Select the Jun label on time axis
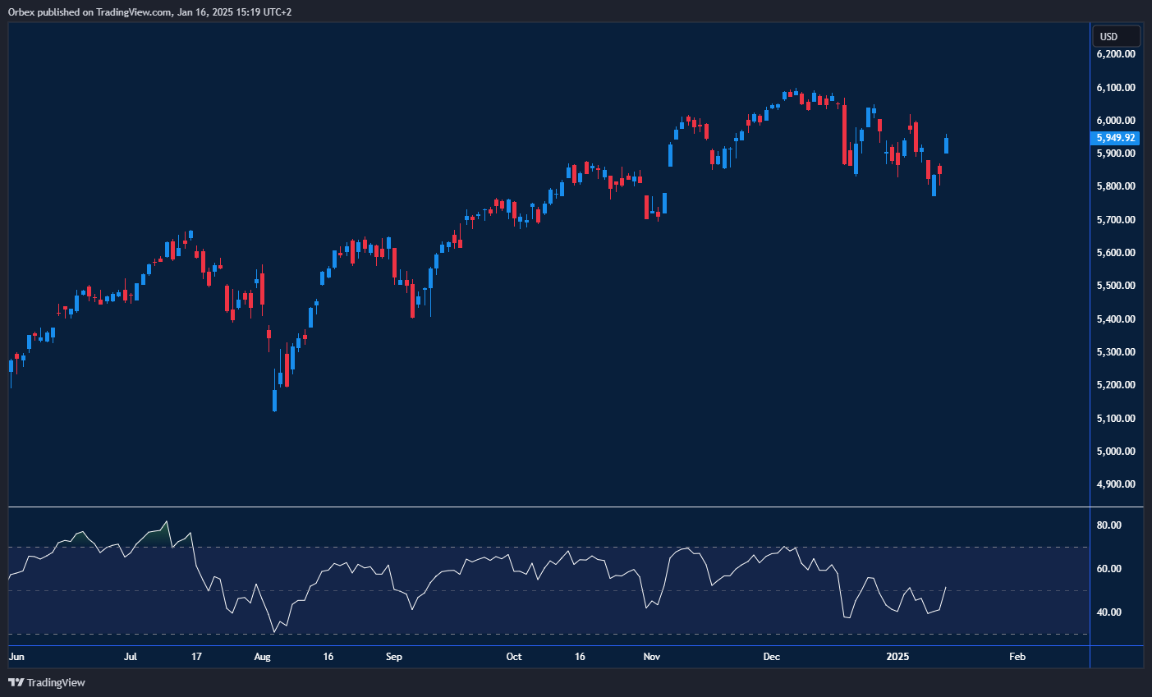The height and width of the screenshot is (697, 1152). click(x=16, y=657)
